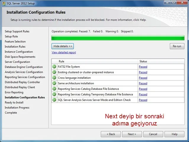Go to the next step with Next
This screenshot has height=142, width=189.
[132, 134]
